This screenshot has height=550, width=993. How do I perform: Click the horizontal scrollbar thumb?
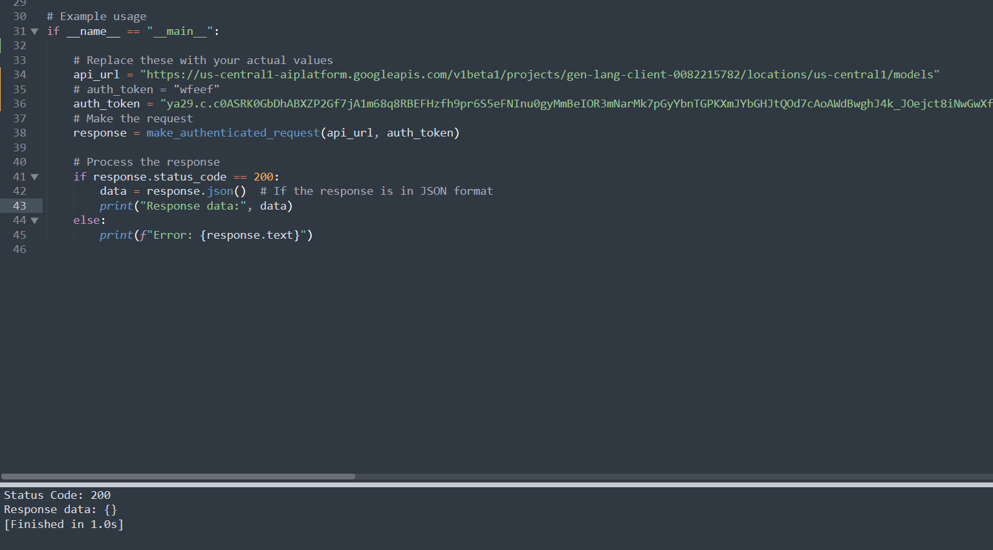pos(178,476)
